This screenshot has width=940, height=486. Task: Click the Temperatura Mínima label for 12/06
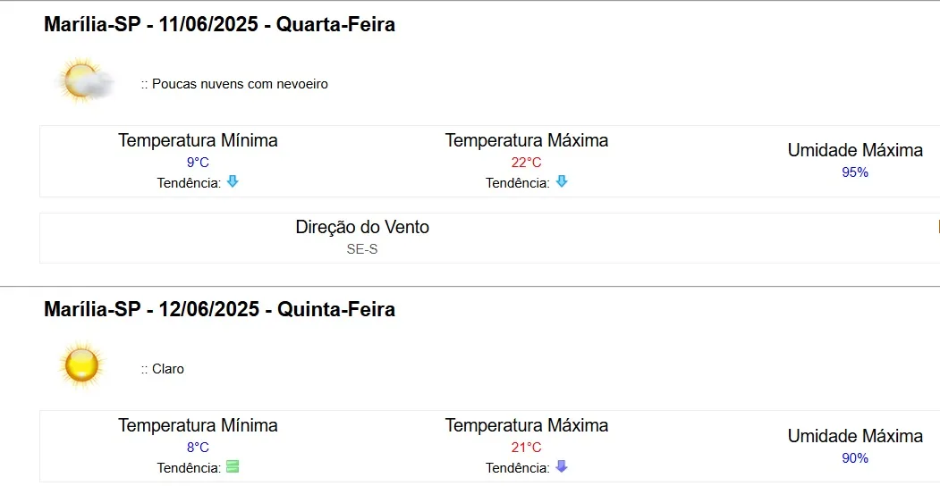coord(198,425)
